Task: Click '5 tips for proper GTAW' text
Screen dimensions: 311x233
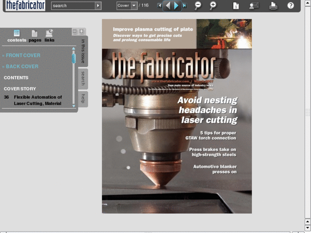Action: (211, 136)
